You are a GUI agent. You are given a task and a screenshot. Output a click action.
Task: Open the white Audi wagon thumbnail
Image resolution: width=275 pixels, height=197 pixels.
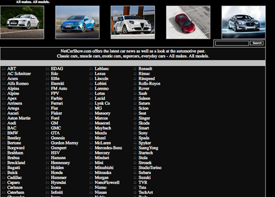[x=22, y=22]
